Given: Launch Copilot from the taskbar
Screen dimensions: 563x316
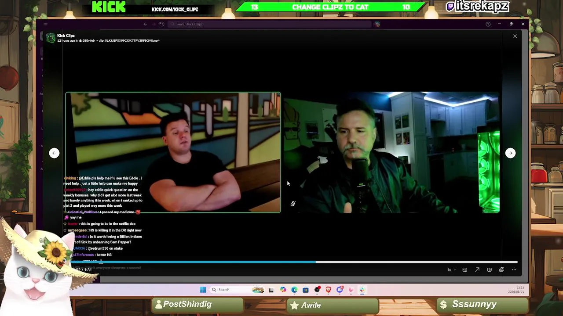Looking at the screenshot, I should point(283,290).
